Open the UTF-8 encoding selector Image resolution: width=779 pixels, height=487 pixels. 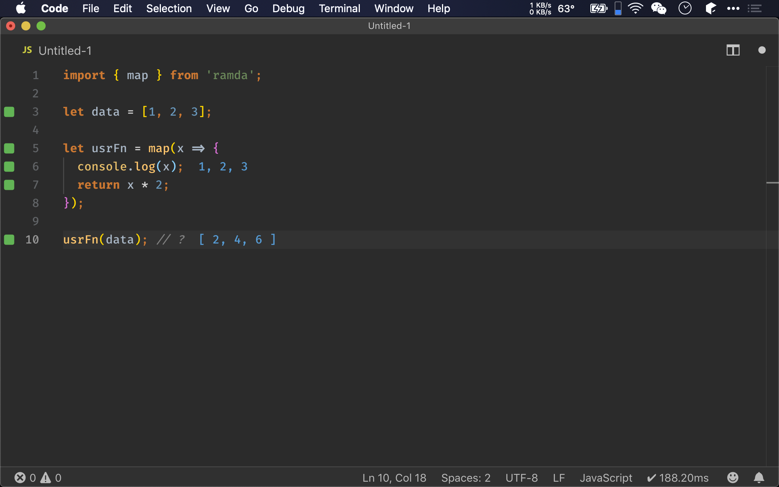[x=521, y=477]
